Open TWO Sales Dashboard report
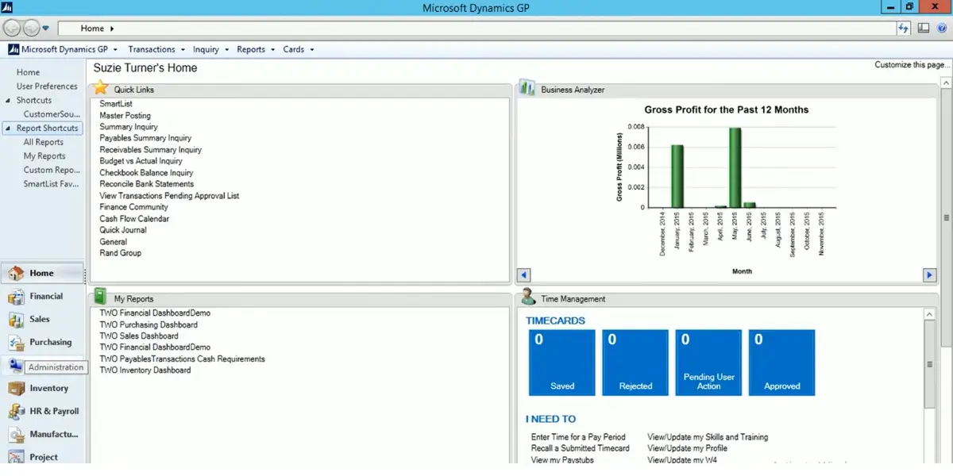The image size is (953, 476). point(139,336)
